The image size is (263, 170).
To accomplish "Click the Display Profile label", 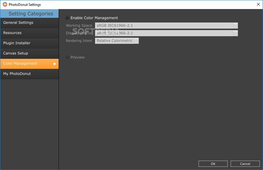I will [79, 33].
